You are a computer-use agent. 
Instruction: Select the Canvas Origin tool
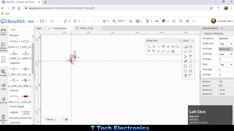[x=190, y=76]
